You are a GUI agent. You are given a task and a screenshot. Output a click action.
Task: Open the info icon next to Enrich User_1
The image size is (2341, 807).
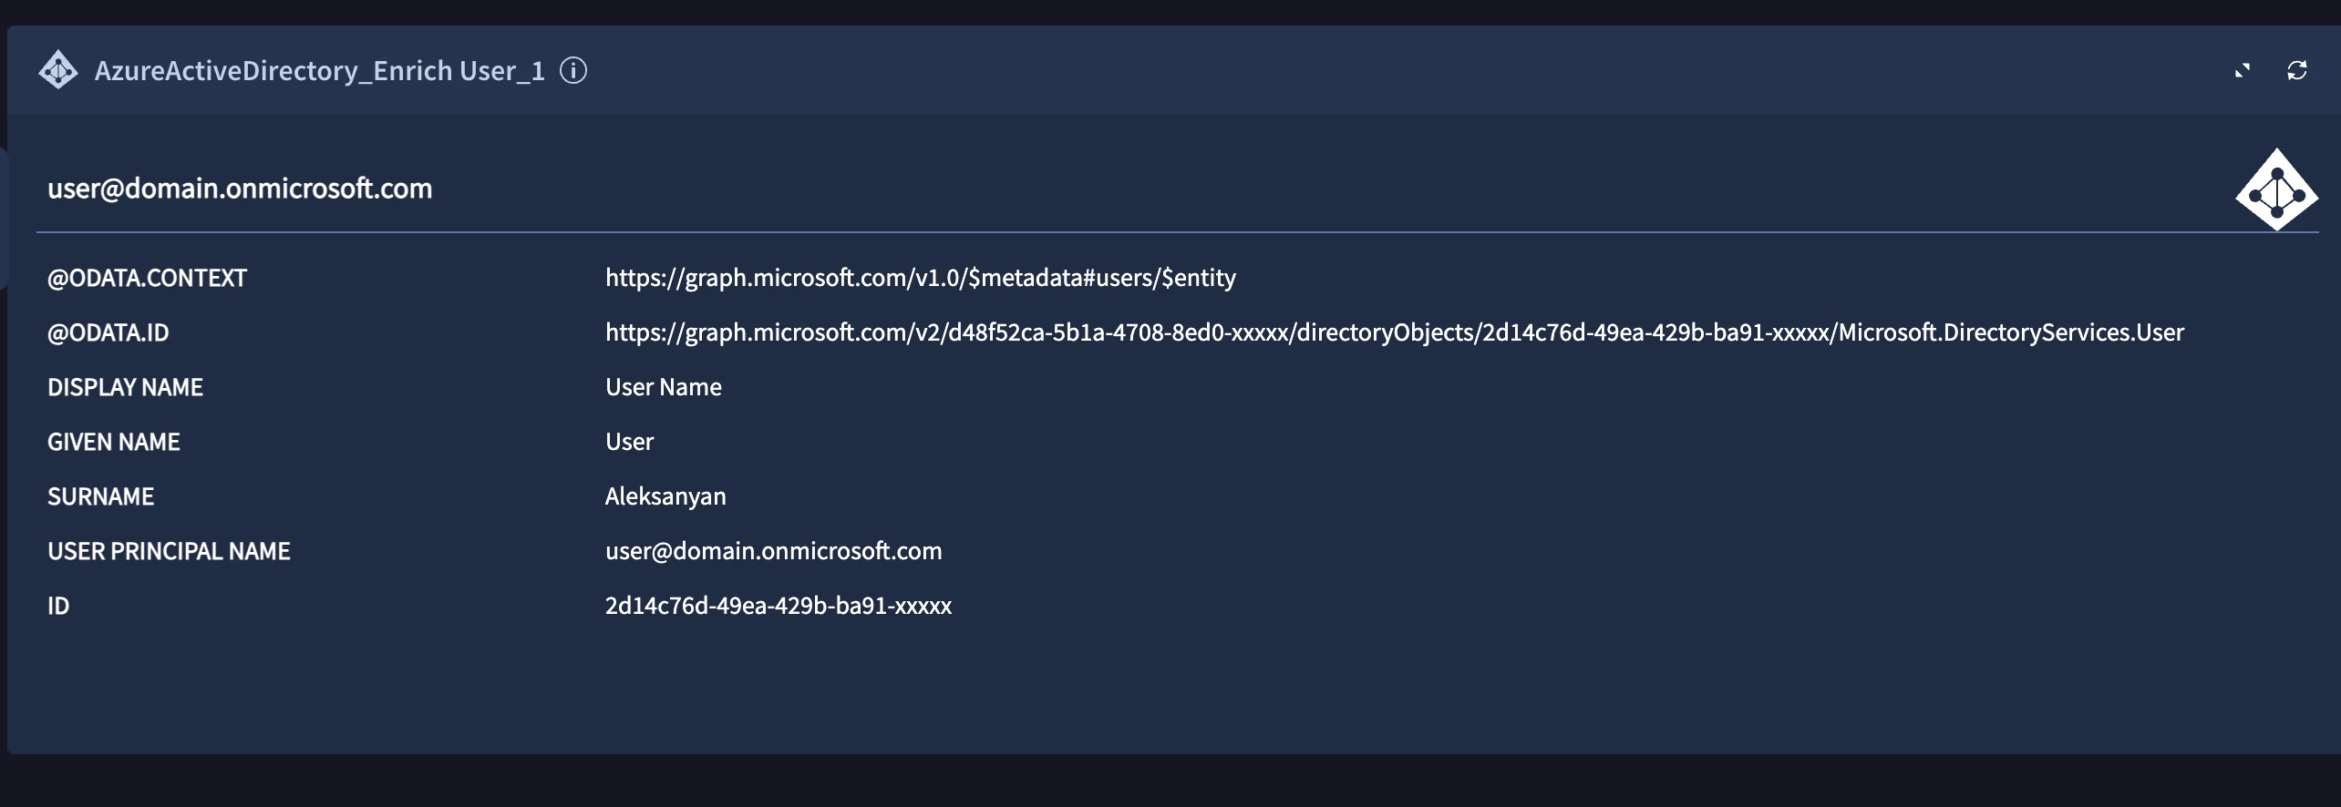click(x=573, y=70)
